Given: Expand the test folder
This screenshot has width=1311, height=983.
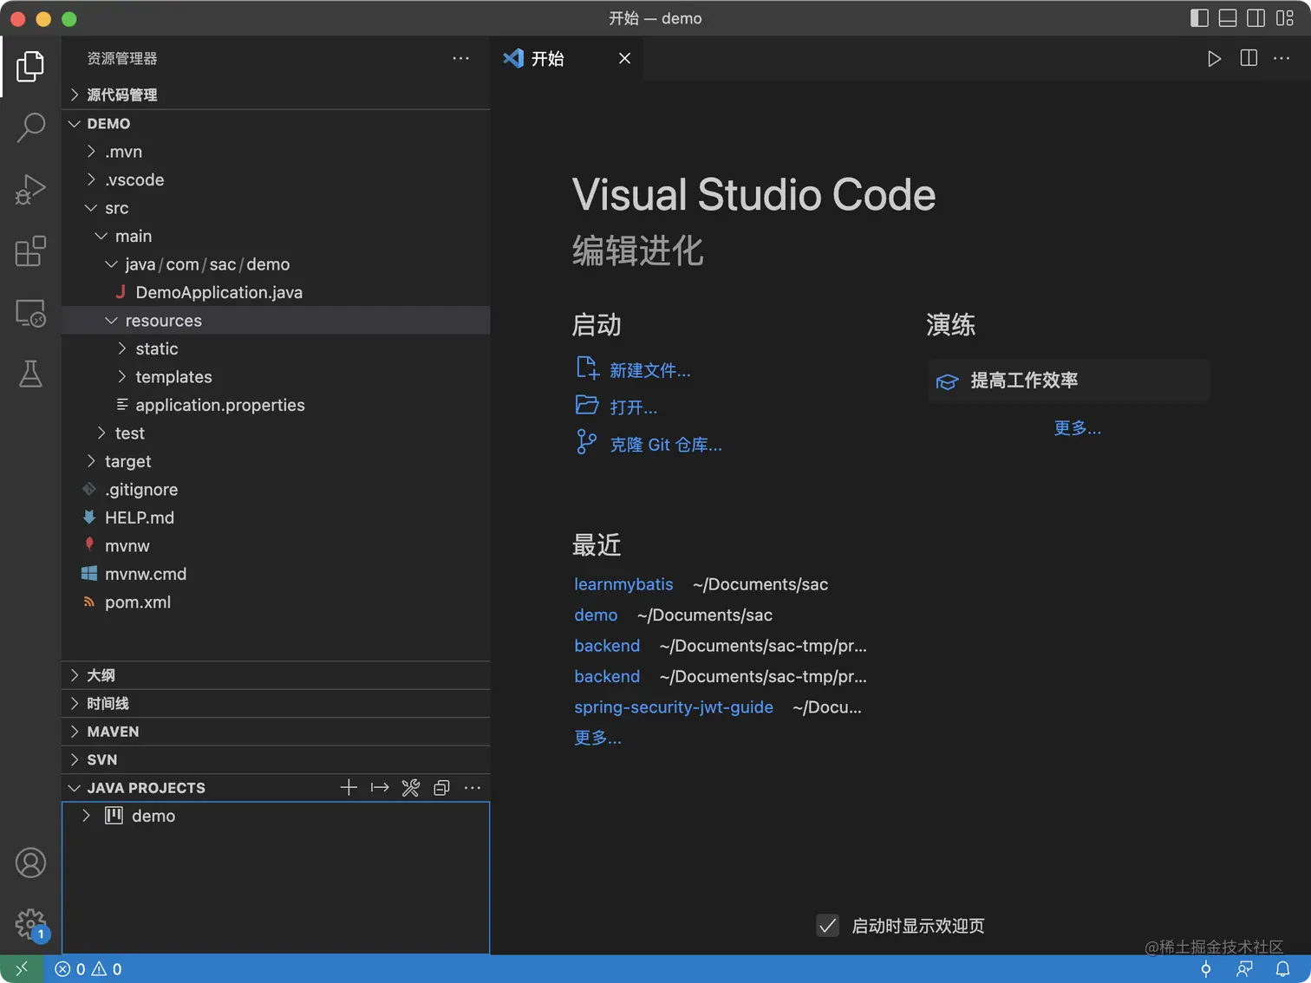Looking at the screenshot, I should point(276,433).
